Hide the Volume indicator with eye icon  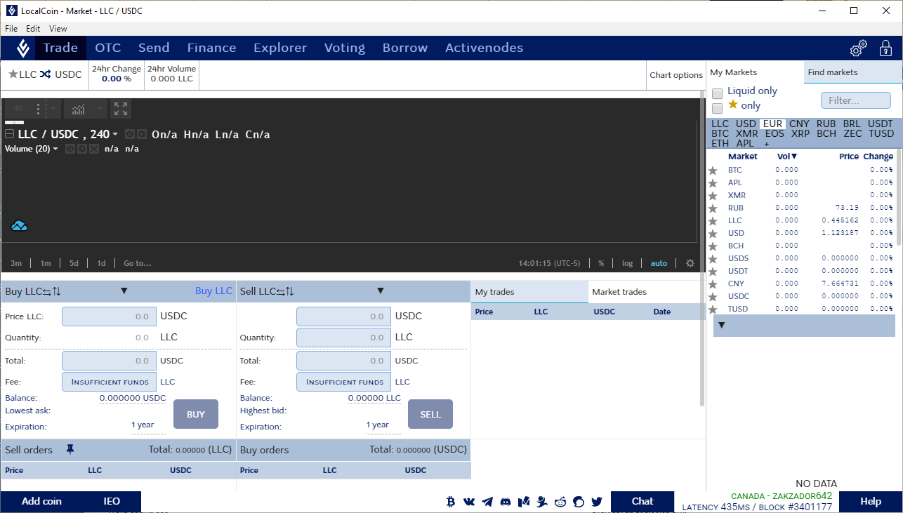click(70, 149)
